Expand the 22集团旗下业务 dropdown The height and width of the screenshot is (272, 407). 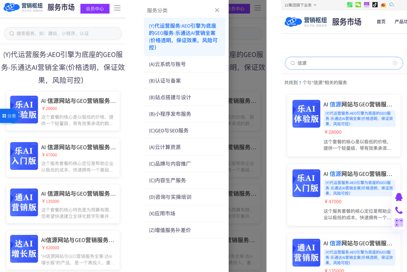(x=300, y=5)
